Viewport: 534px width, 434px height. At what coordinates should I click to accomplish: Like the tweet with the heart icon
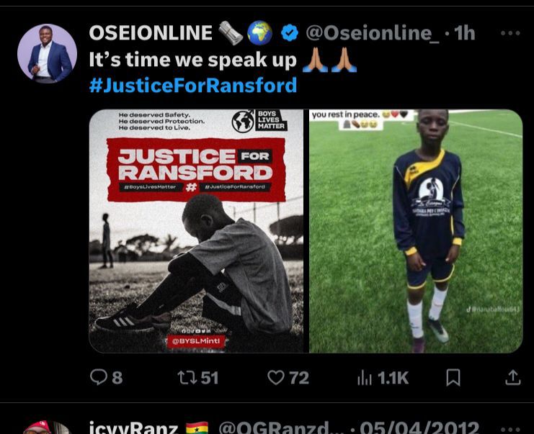276,378
